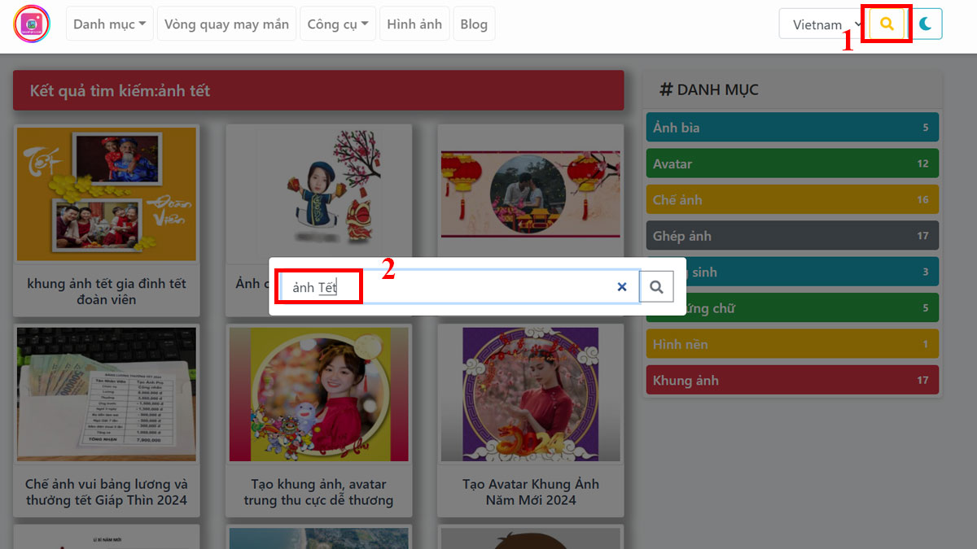Select the Khung ảnh category
Image resolution: width=977 pixels, height=549 pixels.
coord(792,380)
